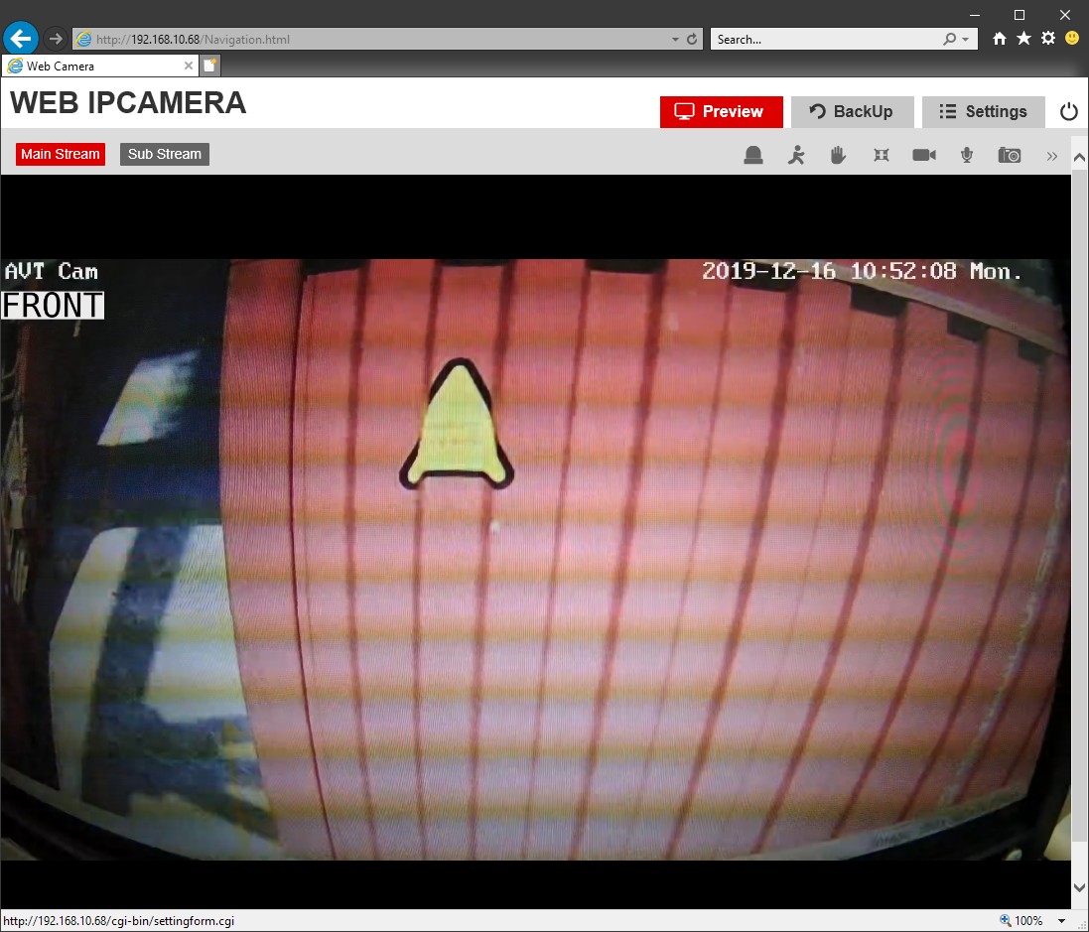Maximize the browser window
The image size is (1089, 932).
(x=1020, y=15)
